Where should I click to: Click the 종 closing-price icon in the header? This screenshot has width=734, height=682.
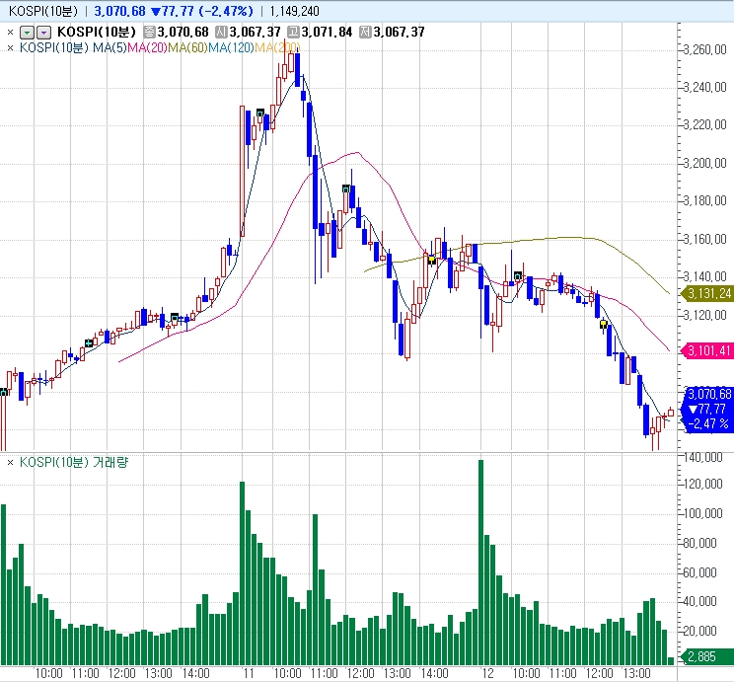(x=150, y=32)
